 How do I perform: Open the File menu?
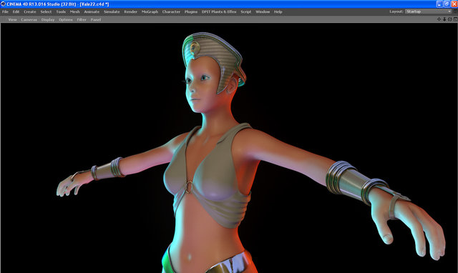(x=5, y=11)
